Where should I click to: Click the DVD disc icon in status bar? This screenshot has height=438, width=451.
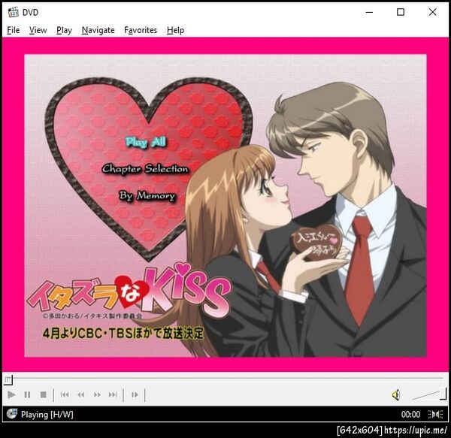(x=12, y=414)
